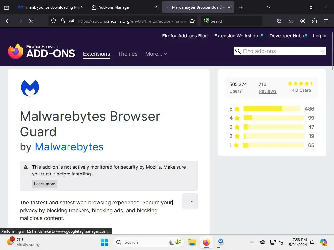
Task: Click Firefox icon in taskbar
Action: (x=206, y=242)
